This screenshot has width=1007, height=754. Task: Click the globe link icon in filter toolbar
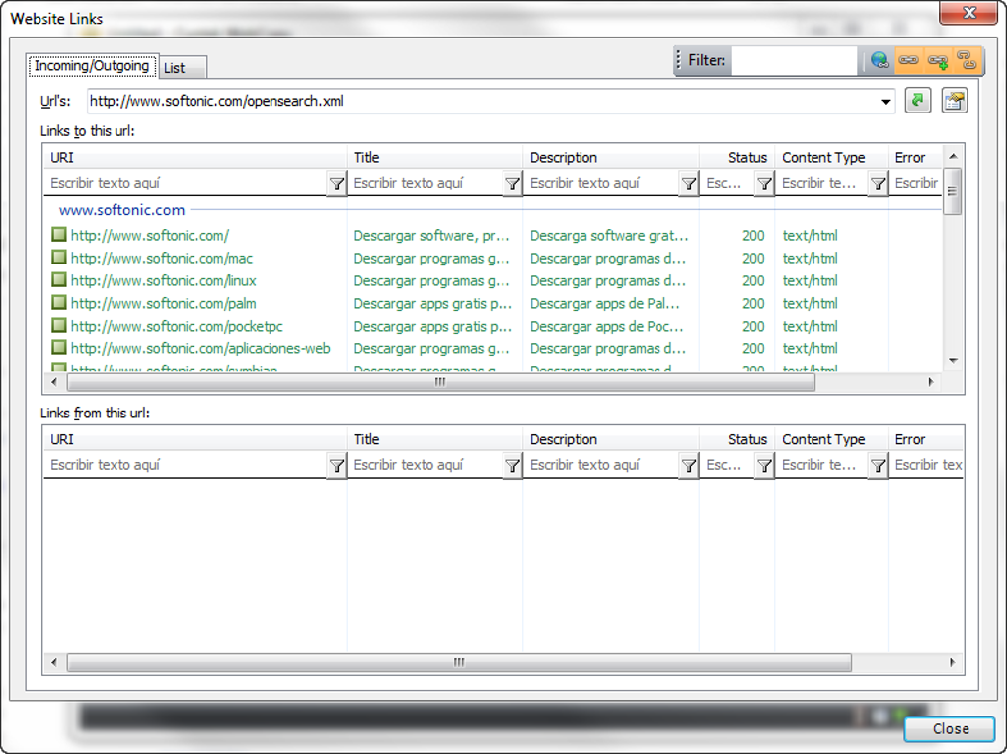pos(879,60)
